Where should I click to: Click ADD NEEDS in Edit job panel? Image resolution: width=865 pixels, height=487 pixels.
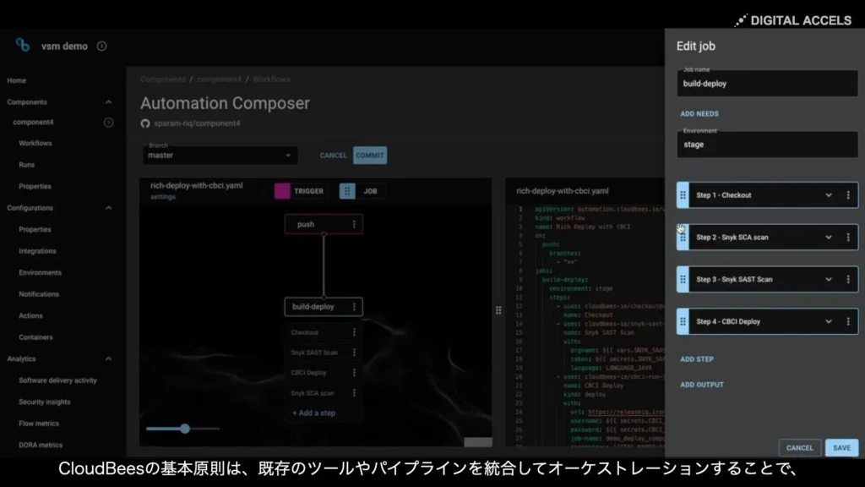coord(699,114)
